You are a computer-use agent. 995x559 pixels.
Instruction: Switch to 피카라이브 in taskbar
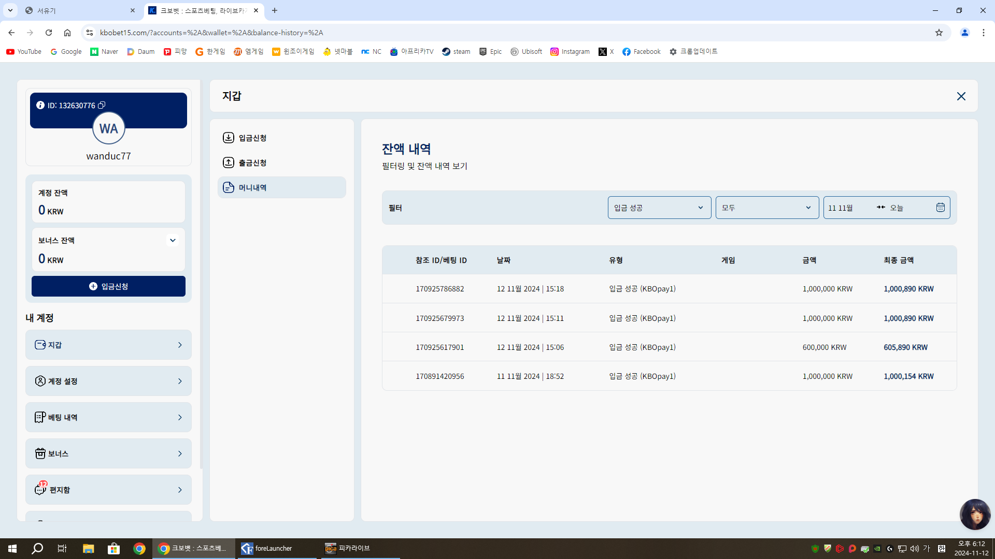click(x=360, y=549)
